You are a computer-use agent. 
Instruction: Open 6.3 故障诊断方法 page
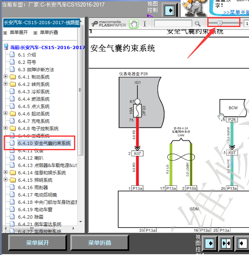click(36, 70)
